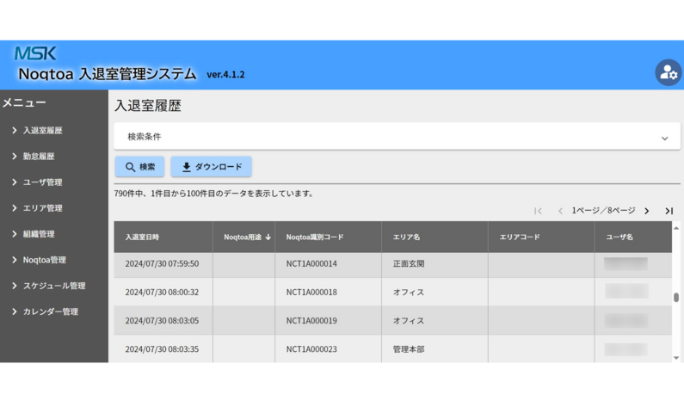Viewport: 684px width, 407px height.
Task: Expand the 入退室履歴 menu item
Action: (x=42, y=131)
